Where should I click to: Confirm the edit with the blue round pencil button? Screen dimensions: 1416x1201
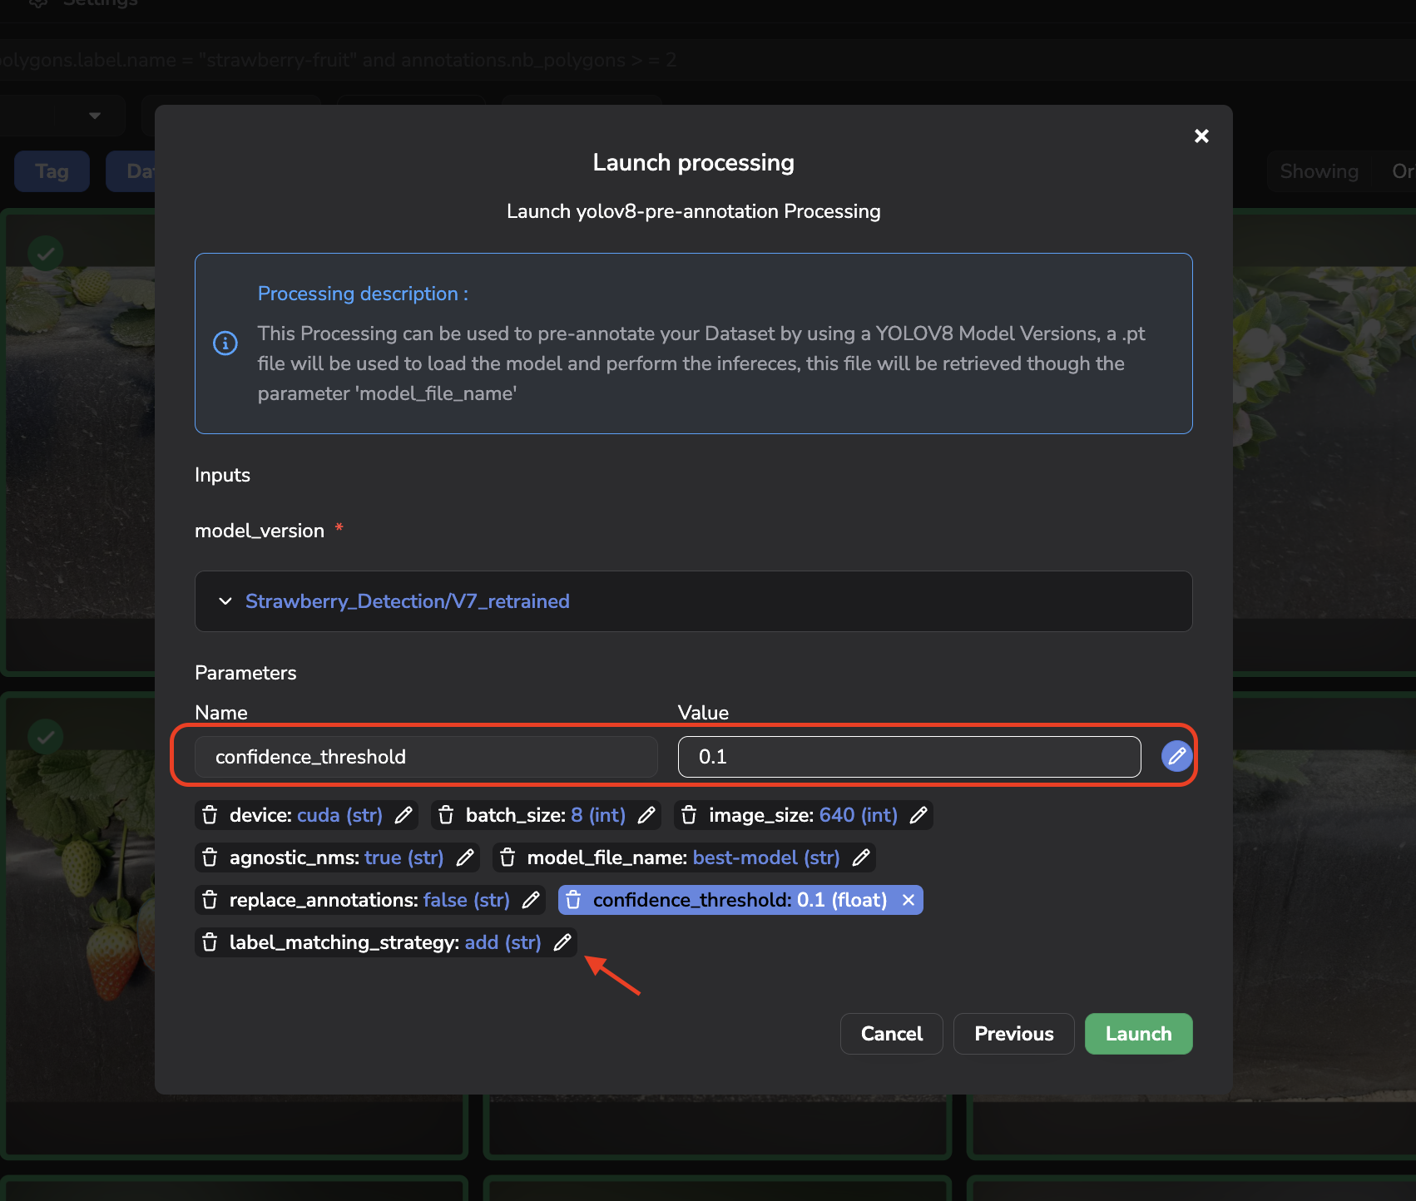pyautogui.click(x=1176, y=756)
